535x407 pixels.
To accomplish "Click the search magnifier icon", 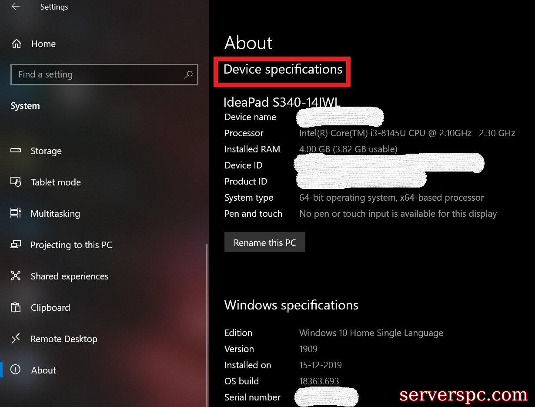I will click(188, 75).
